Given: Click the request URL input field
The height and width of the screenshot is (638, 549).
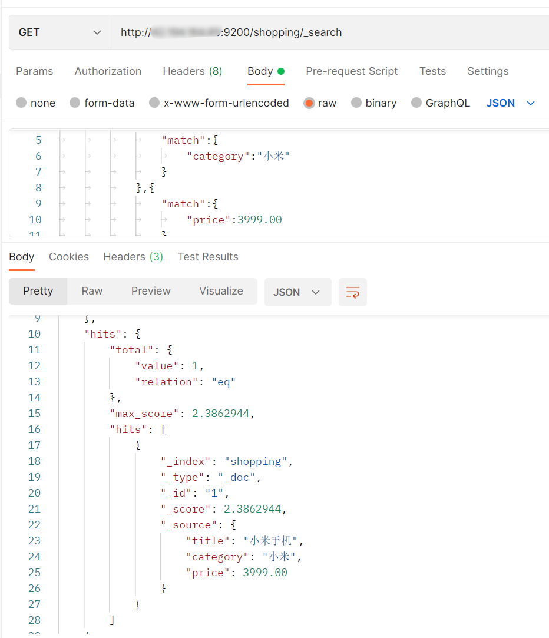Looking at the screenshot, I should click(330, 32).
